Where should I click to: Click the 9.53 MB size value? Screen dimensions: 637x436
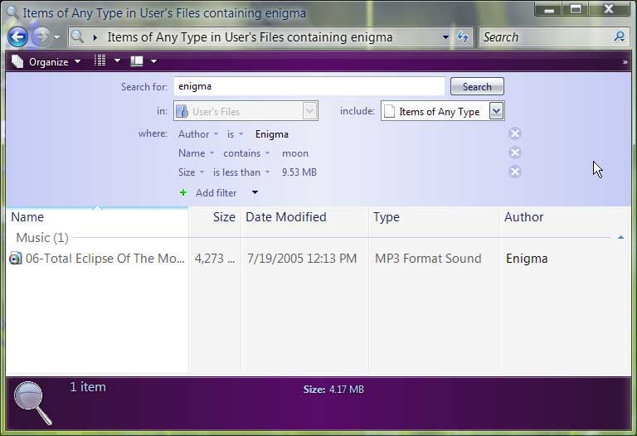pos(299,172)
